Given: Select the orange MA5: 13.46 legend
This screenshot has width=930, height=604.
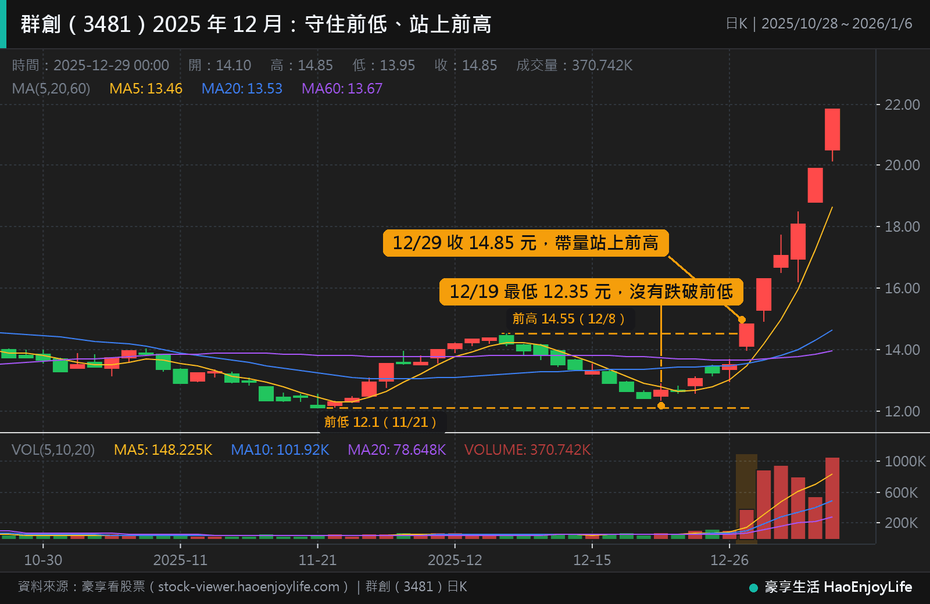Looking at the screenshot, I should pos(146,88).
